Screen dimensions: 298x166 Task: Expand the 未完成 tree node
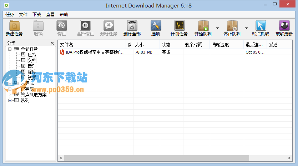pos(10,83)
